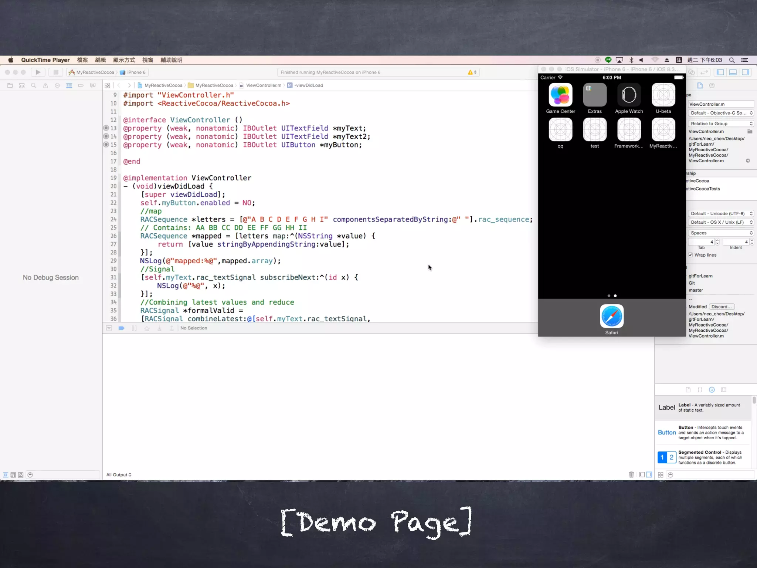This screenshot has height=568, width=757.
Task: Click the Spotlight search magnifier in menu bar
Action: pos(731,60)
